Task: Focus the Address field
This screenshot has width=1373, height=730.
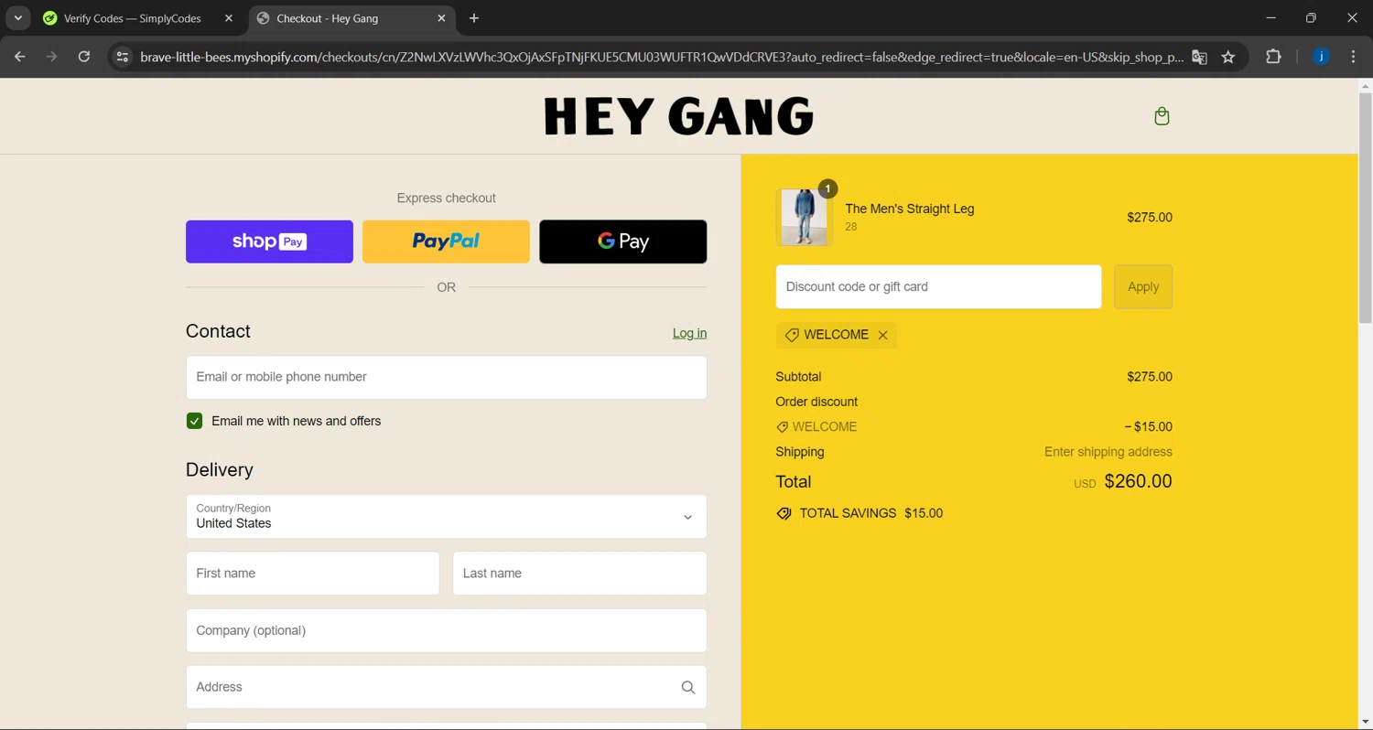Action: pyautogui.click(x=447, y=687)
